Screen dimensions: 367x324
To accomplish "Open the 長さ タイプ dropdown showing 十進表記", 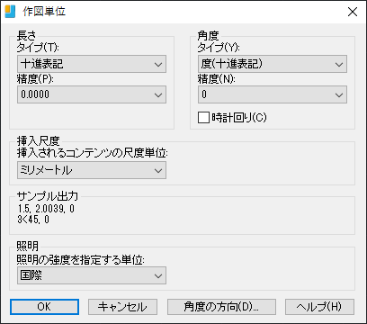I will pyautogui.click(x=92, y=64).
